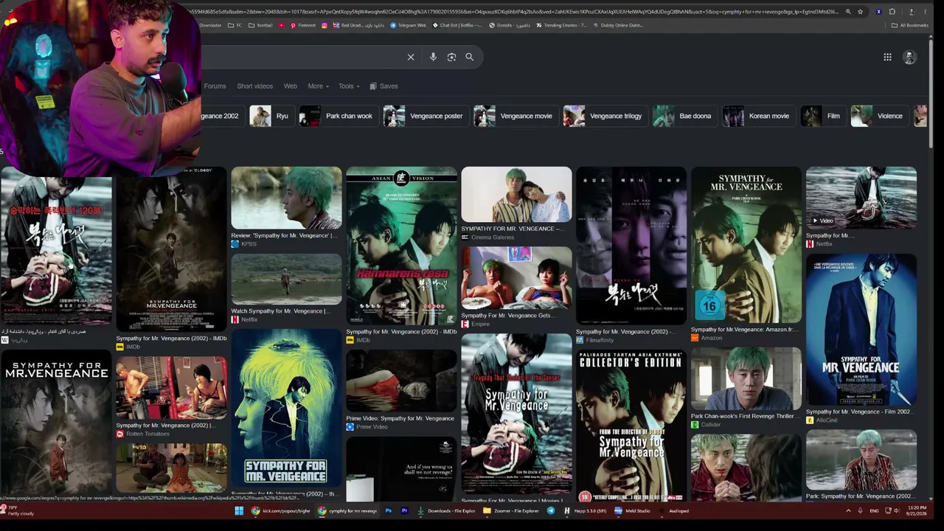Expand the Tools dropdown

pyautogui.click(x=349, y=86)
